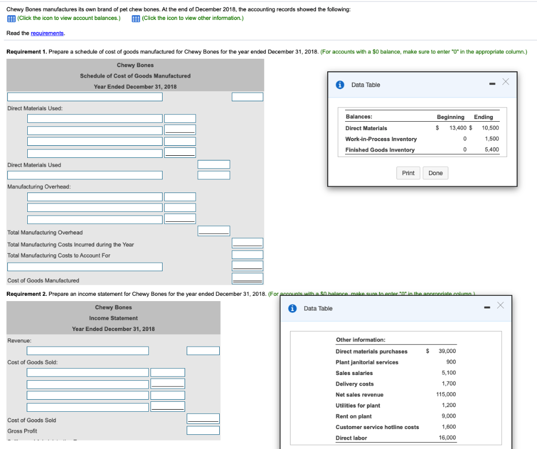Click 'Direct labor' row label

(x=351, y=438)
